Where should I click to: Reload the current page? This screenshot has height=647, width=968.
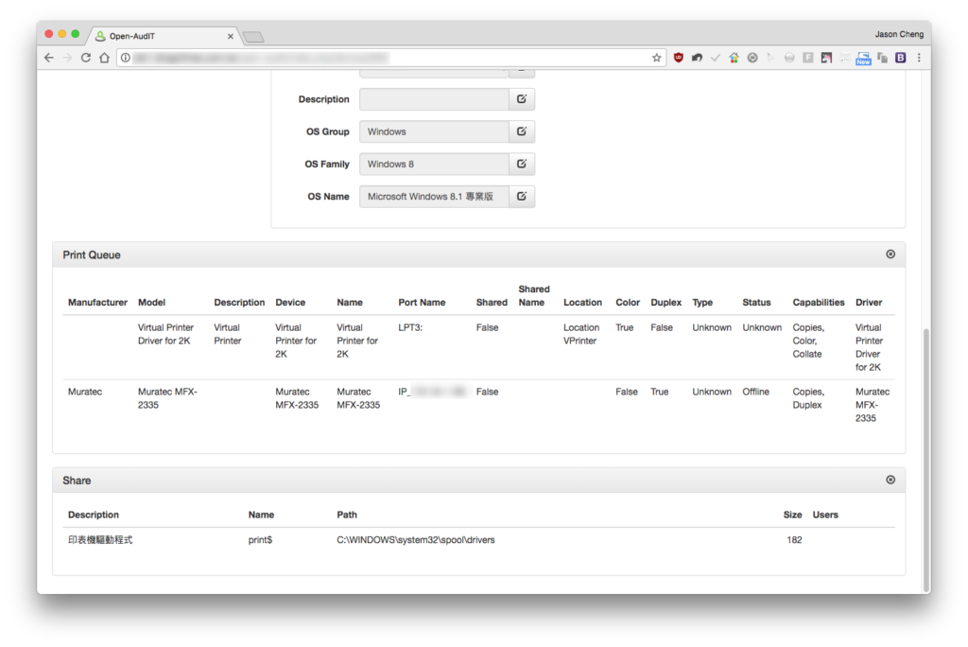point(86,58)
